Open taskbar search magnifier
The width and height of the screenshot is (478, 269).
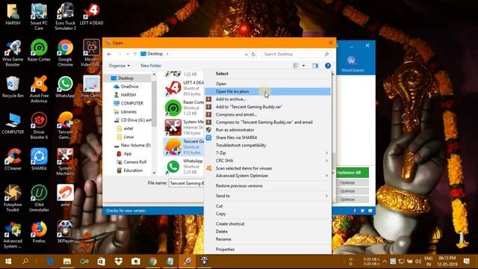[x=25, y=262]
